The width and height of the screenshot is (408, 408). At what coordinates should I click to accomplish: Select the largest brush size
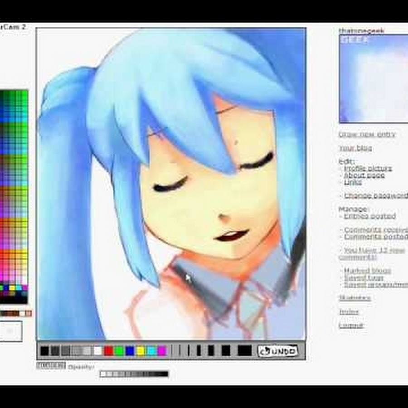click(245, 350)
